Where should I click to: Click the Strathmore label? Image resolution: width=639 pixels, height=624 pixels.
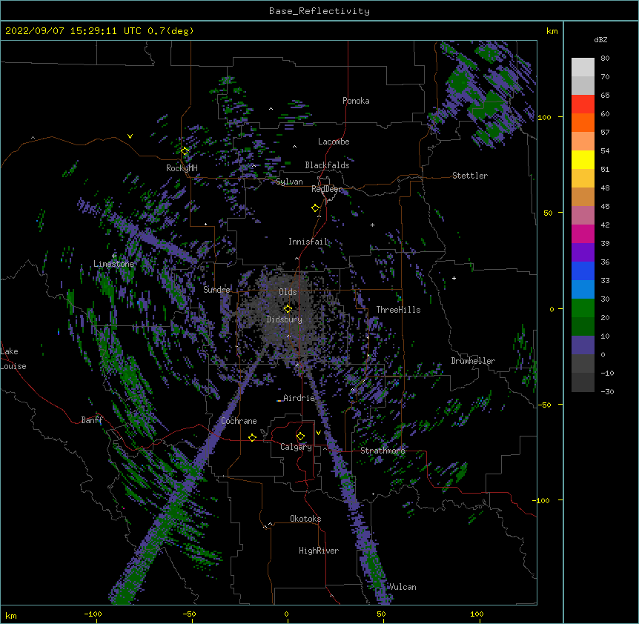pos(383,451)
